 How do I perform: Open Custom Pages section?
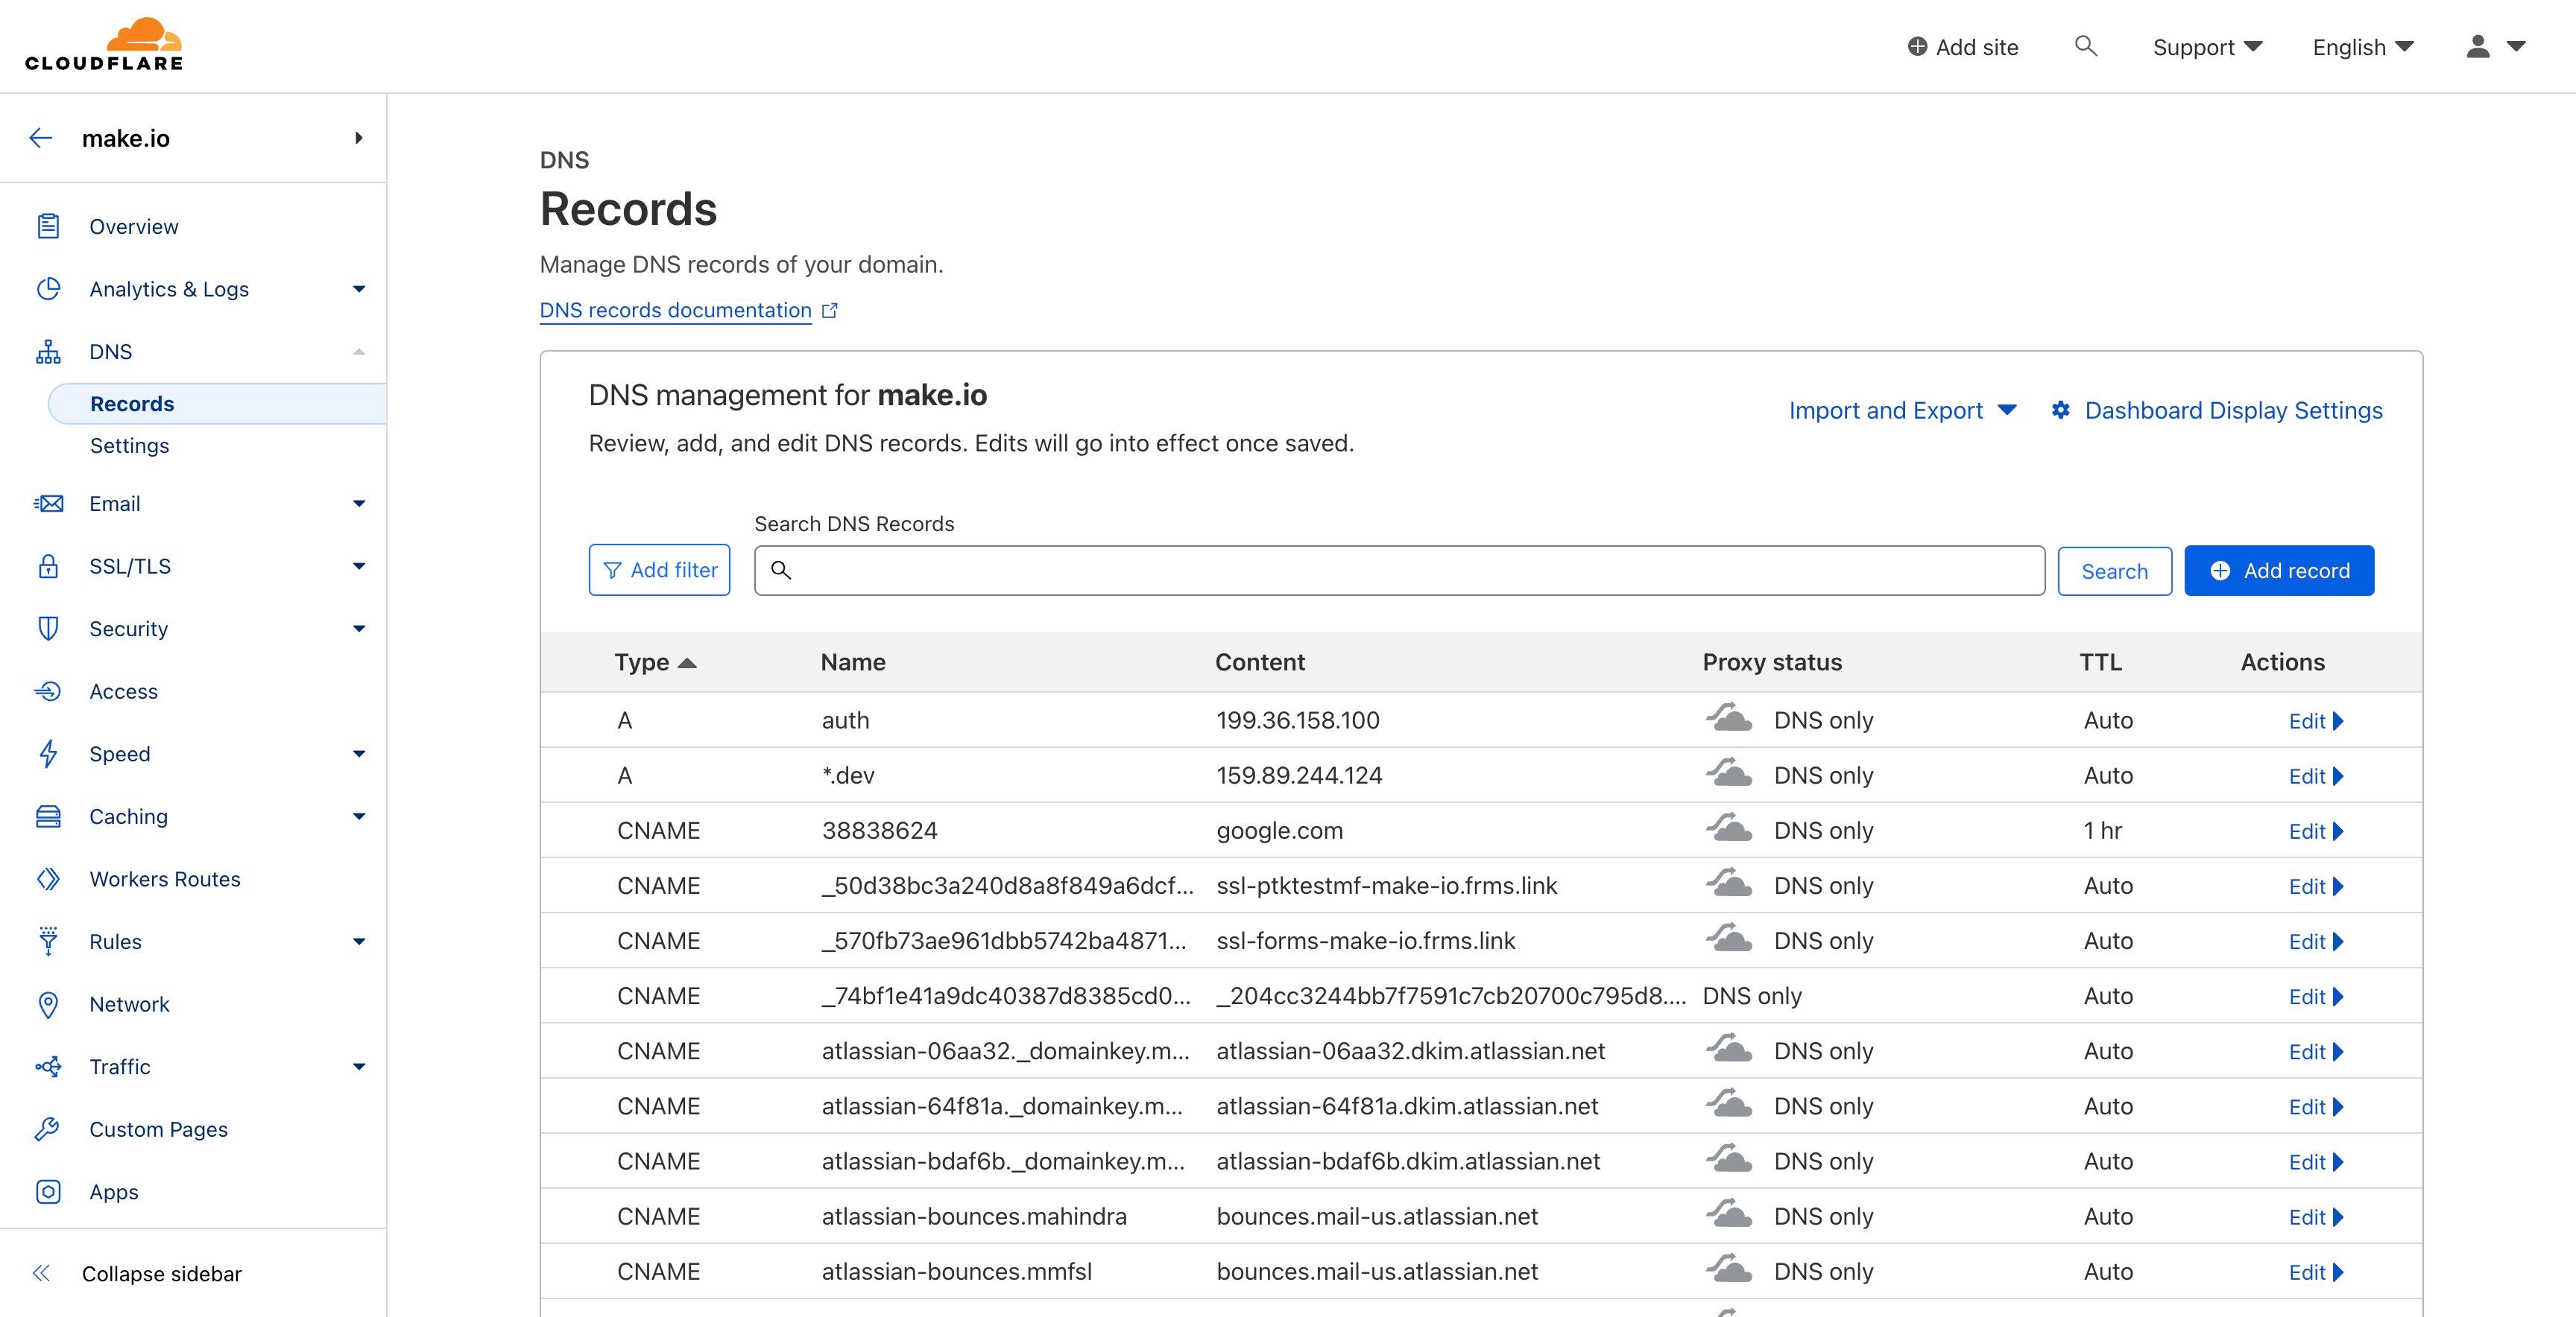pyautogui.click(x=158, y=1129)
